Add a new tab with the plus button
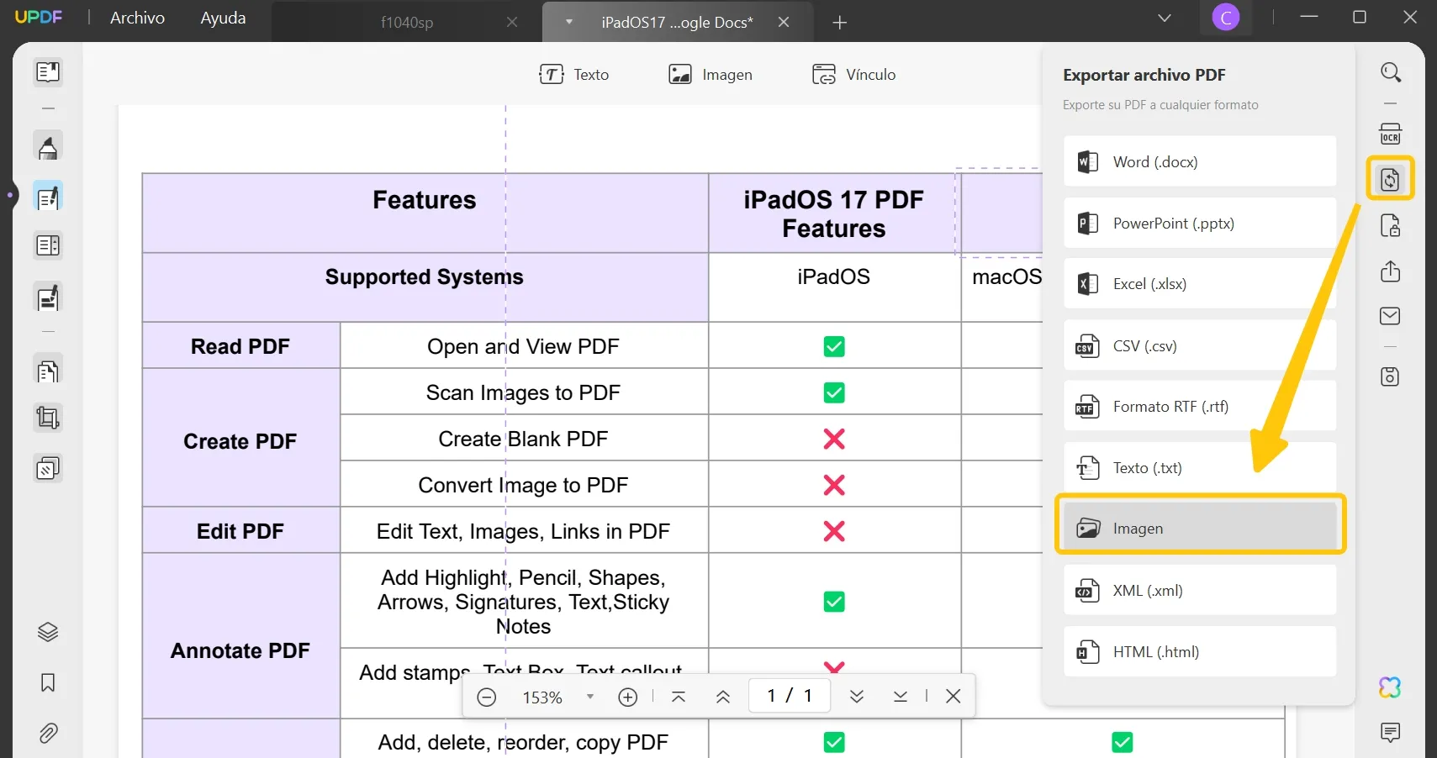The image size is (1437, 758). point(839,23)
